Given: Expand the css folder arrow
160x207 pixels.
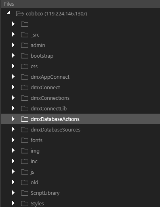Looking at the screenshot, I should (x=13, y=66).
